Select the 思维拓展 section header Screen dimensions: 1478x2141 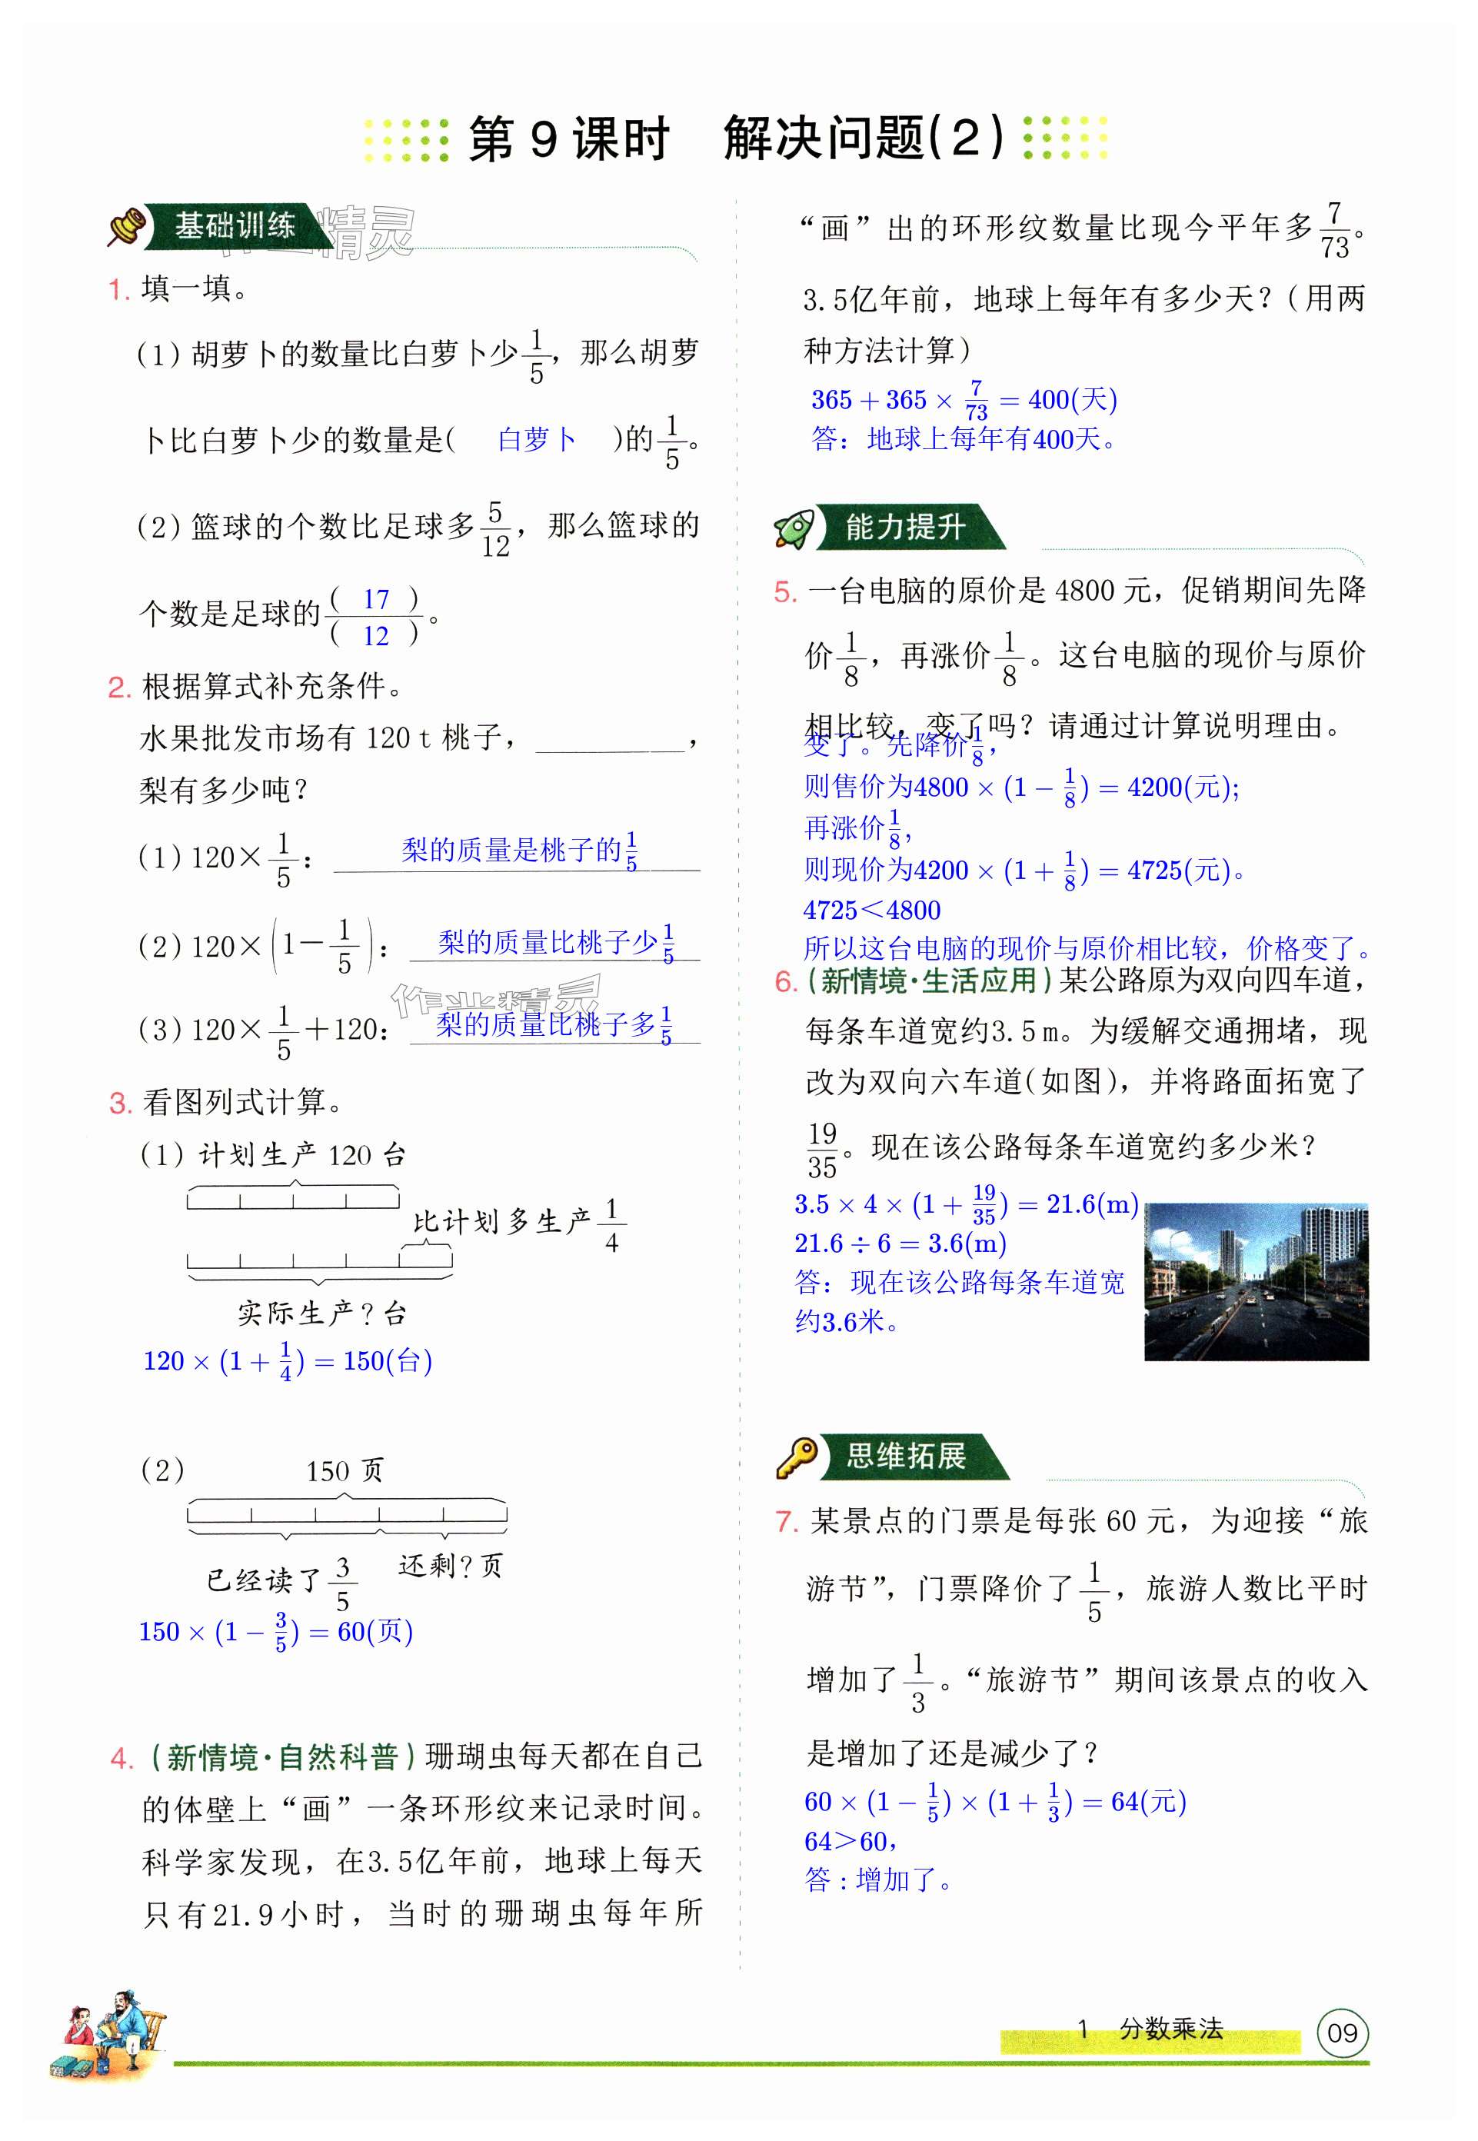click(x=907, y=1457)
